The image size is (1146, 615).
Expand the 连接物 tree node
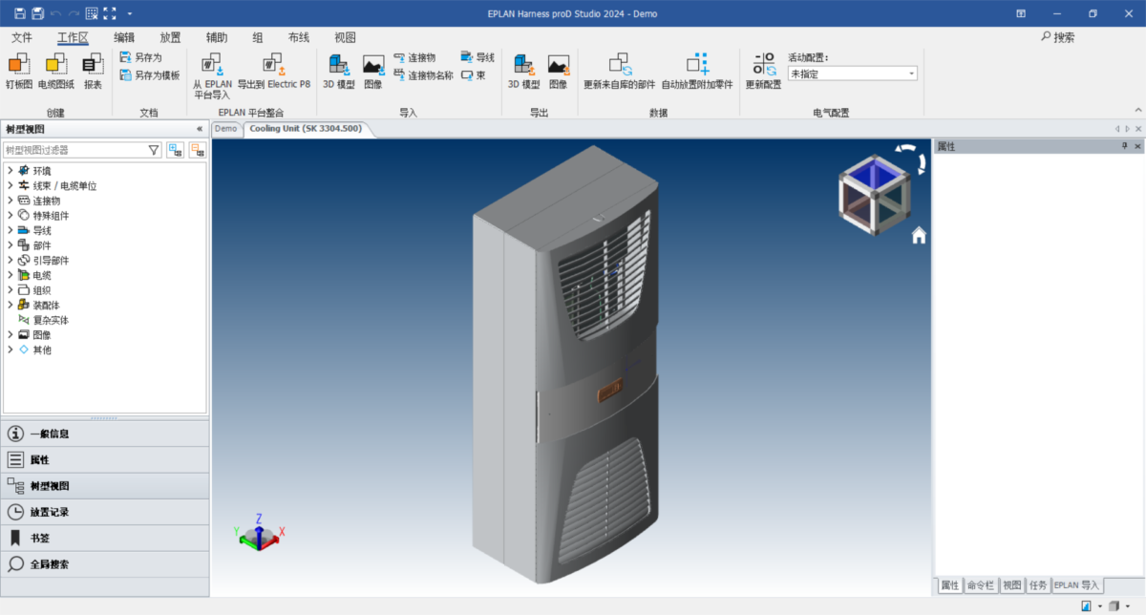pyautogui.click(x=10, y=201)
